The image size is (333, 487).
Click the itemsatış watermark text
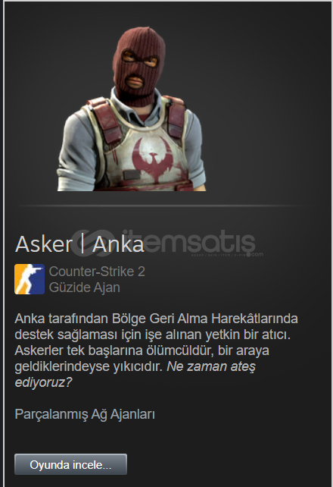pyautogui.click(x=189, y=242)
